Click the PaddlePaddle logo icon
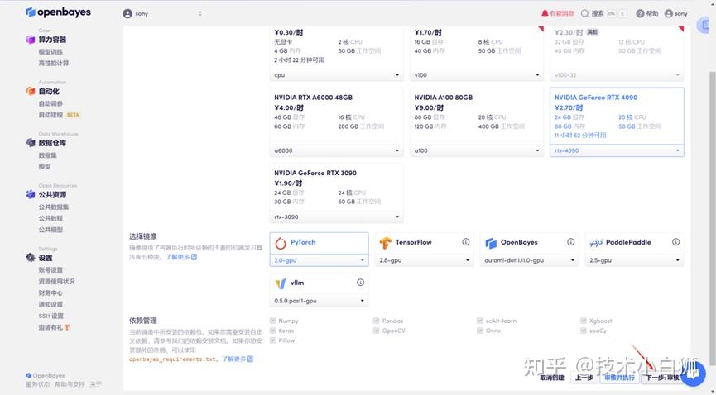716x395 pixels. (x=596, y=243)
